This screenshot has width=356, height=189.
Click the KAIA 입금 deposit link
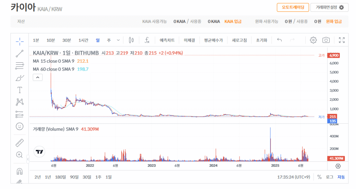(x=233, y=21)
